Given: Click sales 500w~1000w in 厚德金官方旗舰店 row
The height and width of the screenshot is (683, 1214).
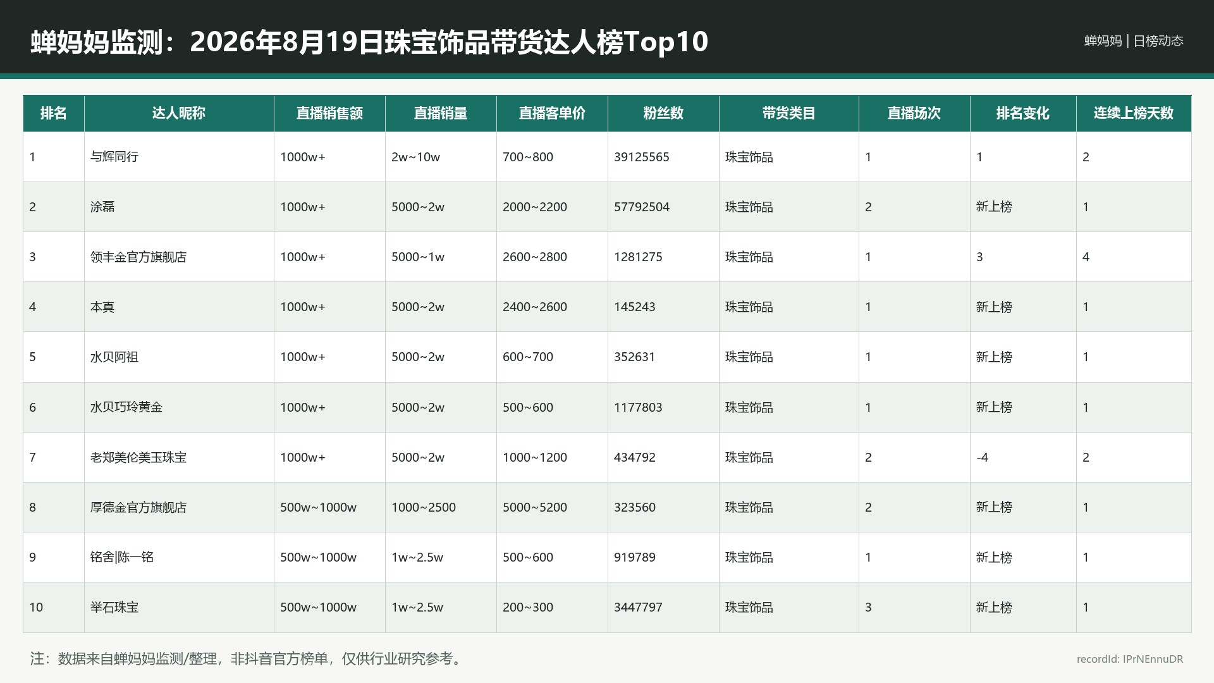Looking at the screenshot, I should point(318,507).
